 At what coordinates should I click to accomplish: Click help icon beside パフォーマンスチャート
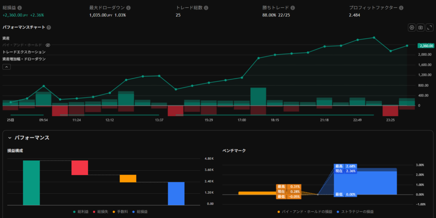pos(49,27)
